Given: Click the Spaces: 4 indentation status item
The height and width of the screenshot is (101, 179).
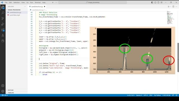Looking at the screenshot, I should [x=139, y=95].
